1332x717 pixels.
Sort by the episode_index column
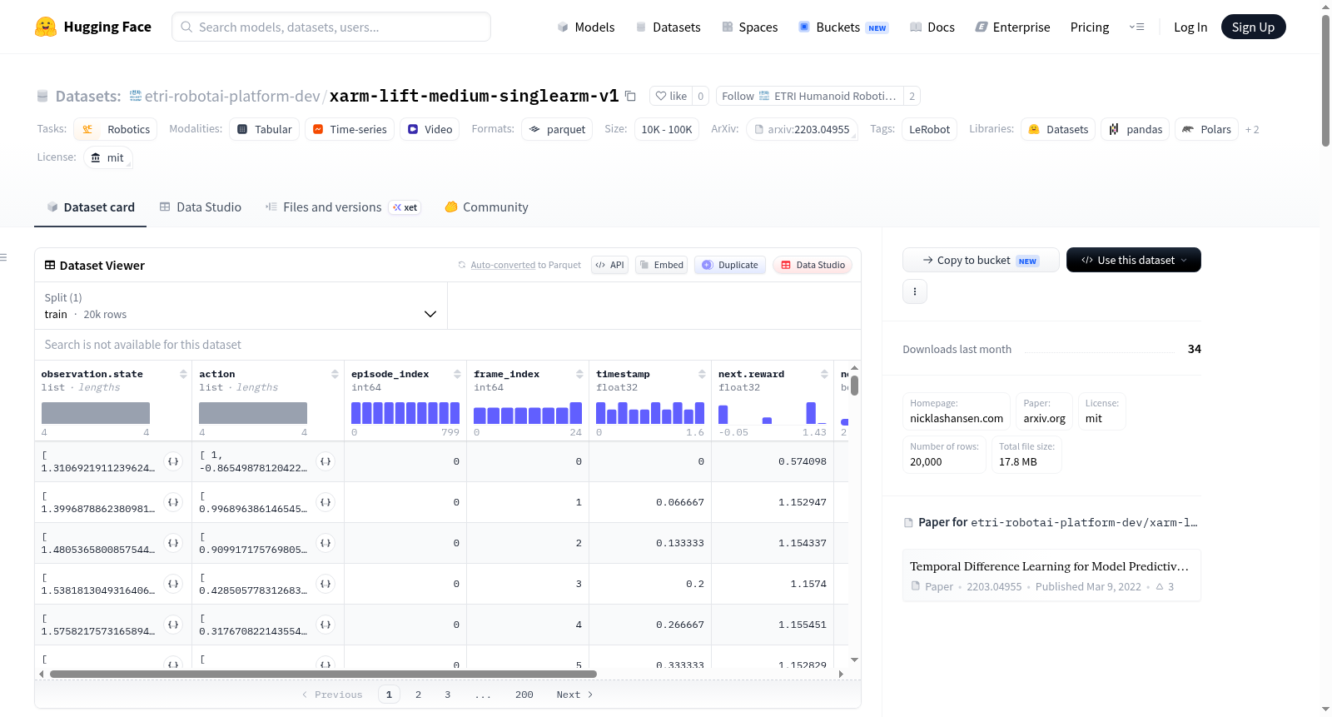pos(457,374)
